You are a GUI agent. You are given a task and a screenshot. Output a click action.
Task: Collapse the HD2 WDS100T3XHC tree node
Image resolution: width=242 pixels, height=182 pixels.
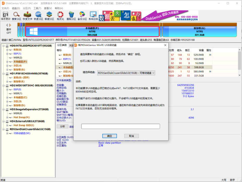[3, 86]
